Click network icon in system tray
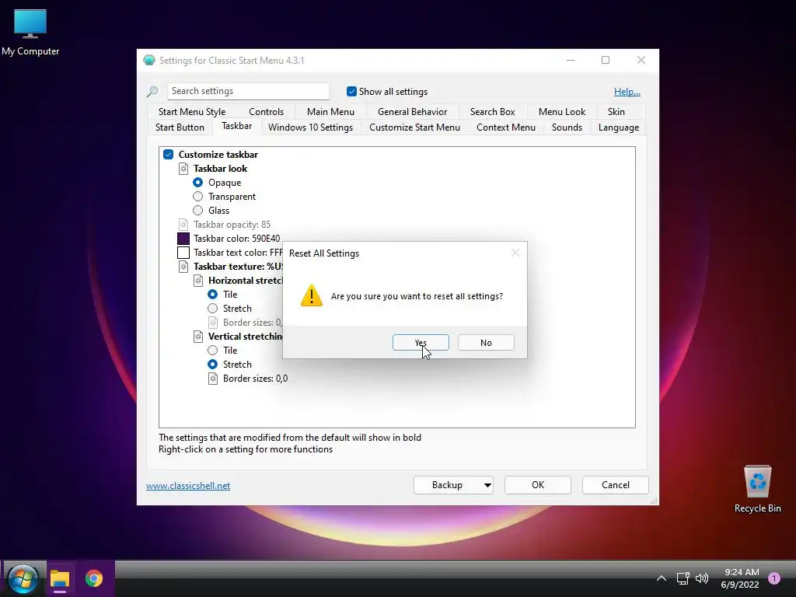Viewport: 796px width, 597px height. tap(683, 578)
